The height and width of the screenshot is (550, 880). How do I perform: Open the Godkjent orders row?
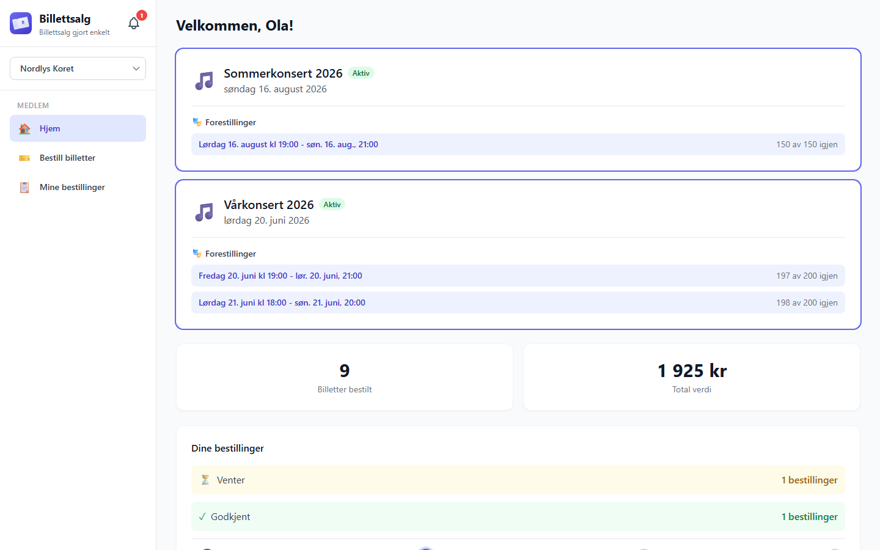518,516
